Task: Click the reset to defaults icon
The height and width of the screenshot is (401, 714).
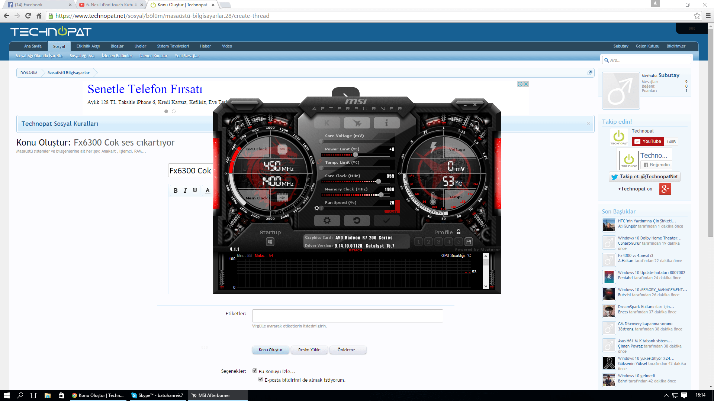Action: [x=357, y=221]
